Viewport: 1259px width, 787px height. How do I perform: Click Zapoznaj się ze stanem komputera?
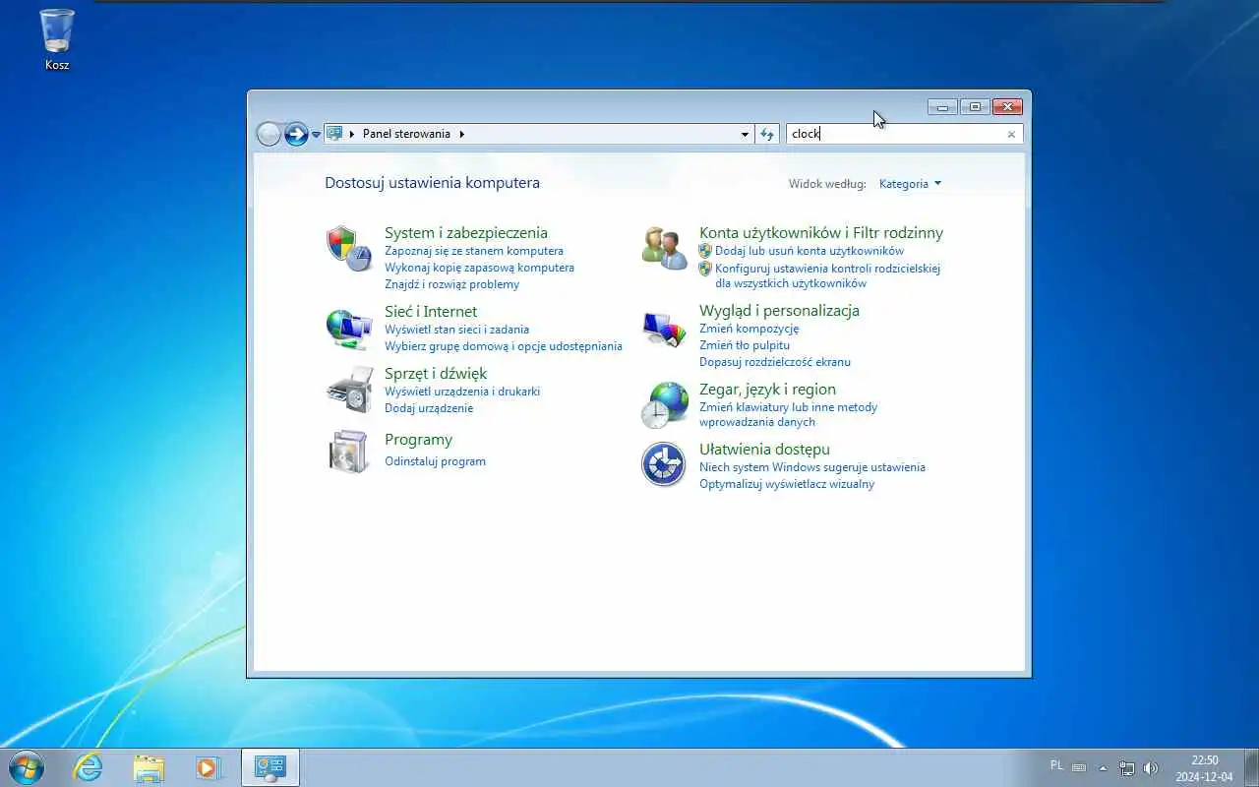tap(474, 251)
